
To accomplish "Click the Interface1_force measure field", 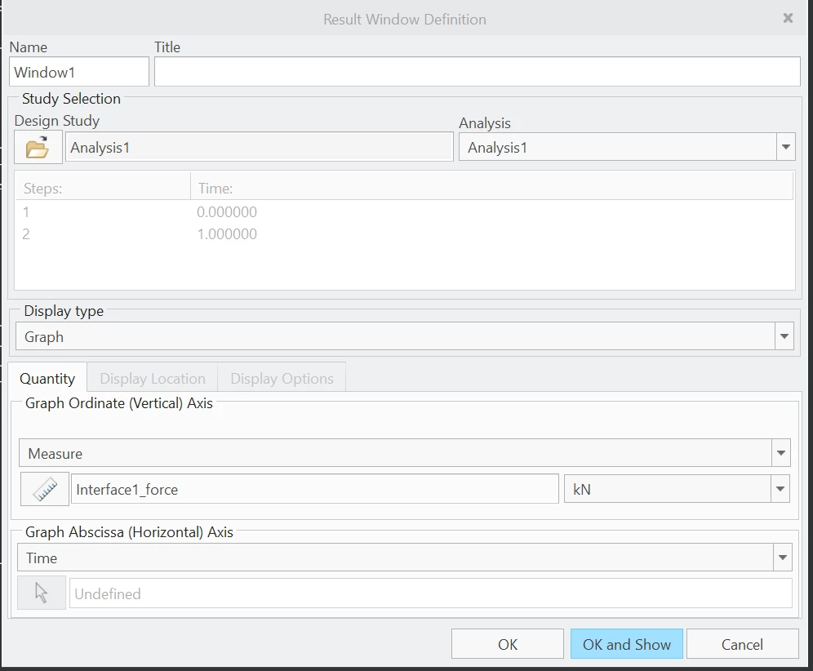I will click(315, 489).
